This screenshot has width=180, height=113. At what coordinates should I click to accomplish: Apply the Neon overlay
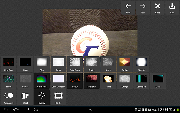(25, 64)
